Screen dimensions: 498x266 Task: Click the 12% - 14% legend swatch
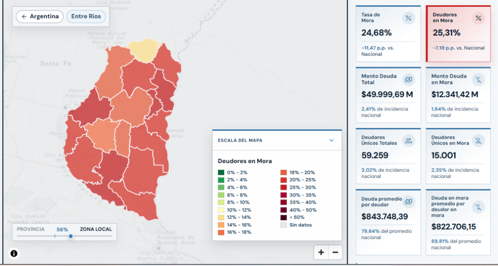(221, 217)
